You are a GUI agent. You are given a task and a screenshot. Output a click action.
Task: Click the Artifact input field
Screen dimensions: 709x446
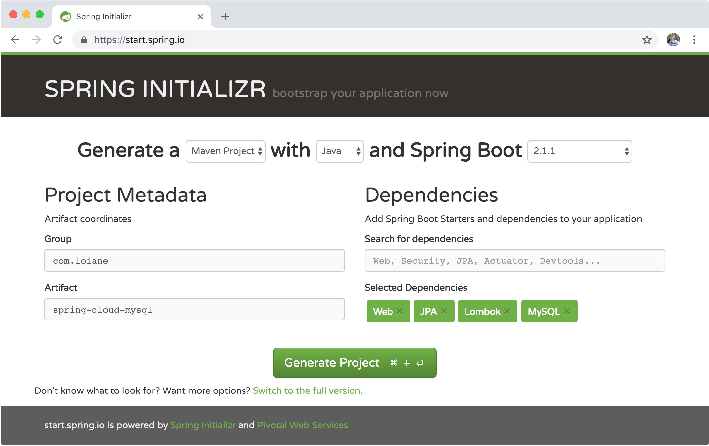[x=194, y=311]
